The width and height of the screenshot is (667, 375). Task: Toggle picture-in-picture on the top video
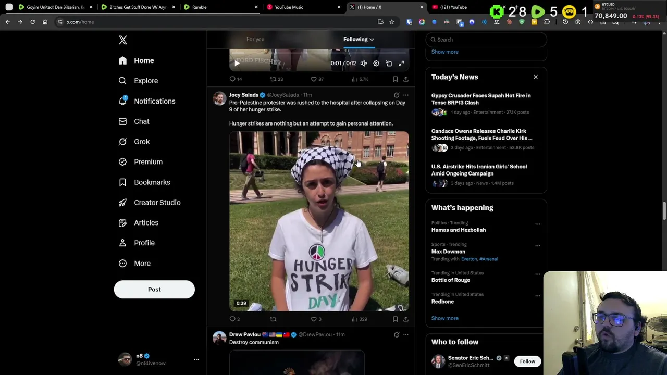389,64
